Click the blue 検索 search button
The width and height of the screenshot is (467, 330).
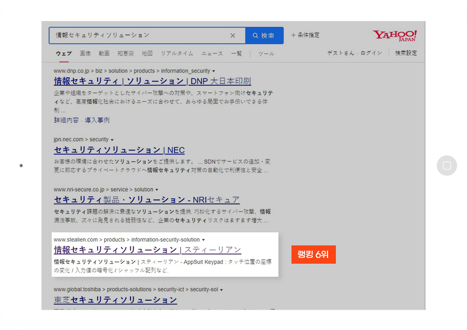264,36
